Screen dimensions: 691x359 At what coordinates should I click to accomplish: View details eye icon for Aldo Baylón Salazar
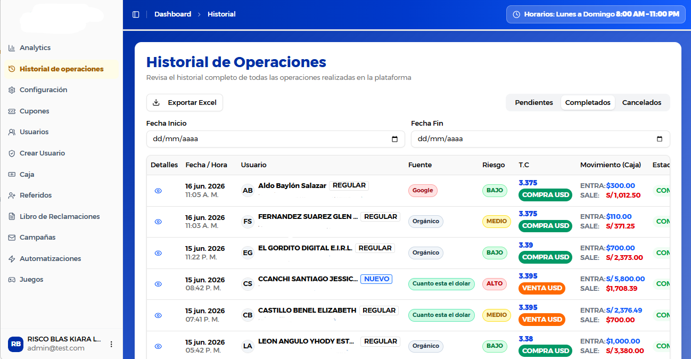(x=158, y=191)
